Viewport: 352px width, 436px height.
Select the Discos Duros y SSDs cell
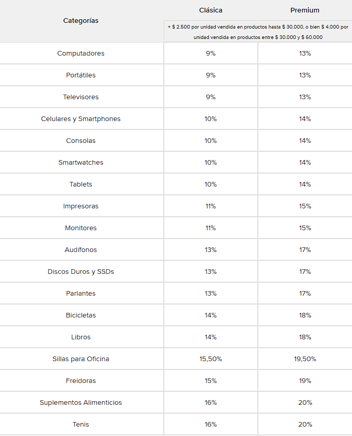pos(81,272)
